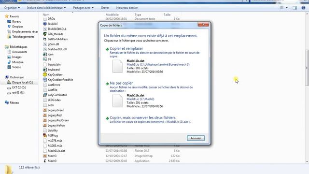Open the Vidéos library
Viewport: 309px width, 174px height.
14,67
